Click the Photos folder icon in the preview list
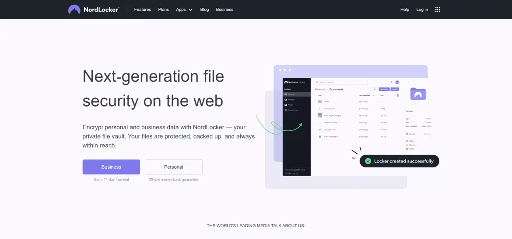The image size is (512, 239). click(320, 102)
